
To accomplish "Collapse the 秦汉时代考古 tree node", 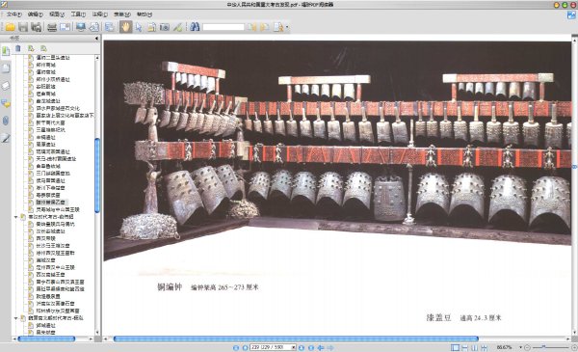I will coord(15,217).
